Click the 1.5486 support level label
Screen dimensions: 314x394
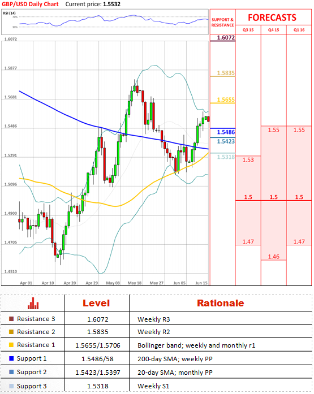pos(226,132)
